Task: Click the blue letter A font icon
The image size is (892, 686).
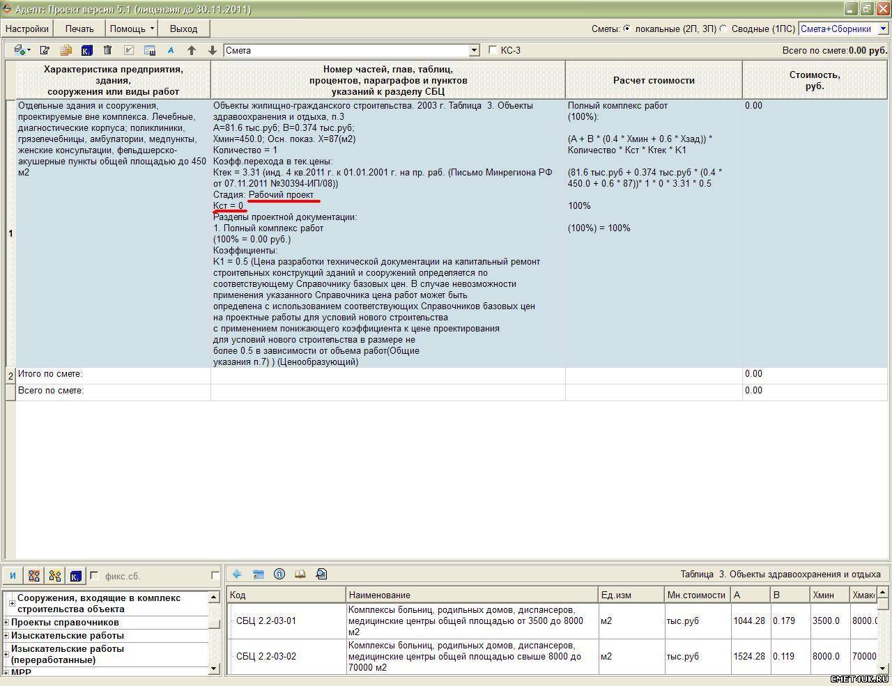Action: (x=171, y=50)
